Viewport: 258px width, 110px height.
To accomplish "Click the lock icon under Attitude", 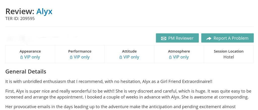I will (x=121, y=57).
